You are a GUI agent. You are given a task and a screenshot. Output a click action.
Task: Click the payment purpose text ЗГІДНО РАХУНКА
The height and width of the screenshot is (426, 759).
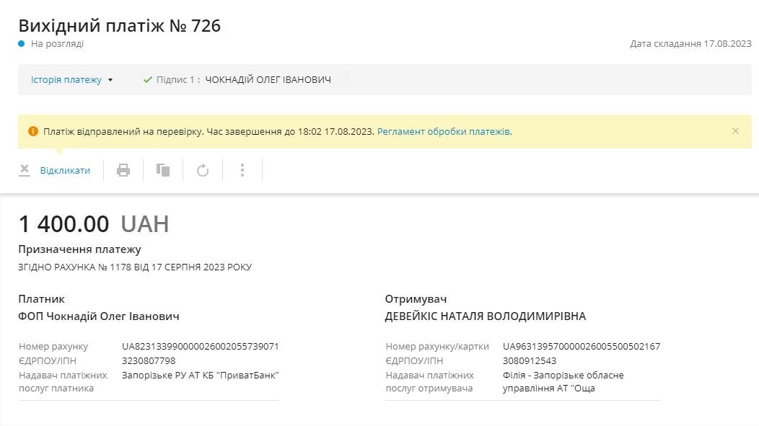point(135,267)
